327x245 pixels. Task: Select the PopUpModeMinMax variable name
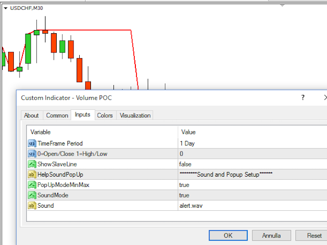(x=63, y=185)
